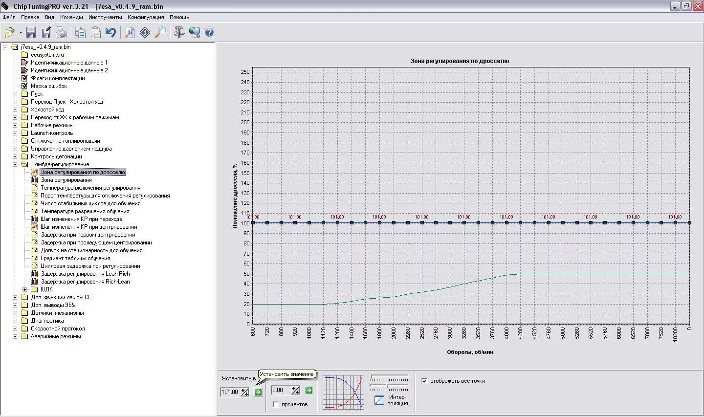
Task: Open the Вид menu
Action: pyautogui.click(x=49, y=17)
